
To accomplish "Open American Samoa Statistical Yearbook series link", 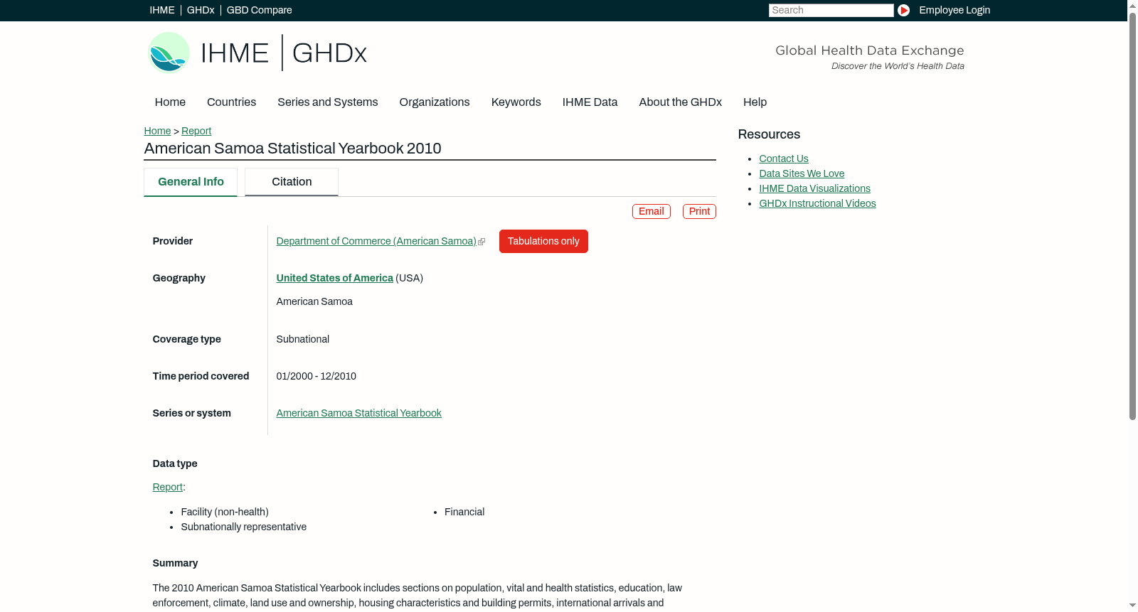I will [359, 413].
